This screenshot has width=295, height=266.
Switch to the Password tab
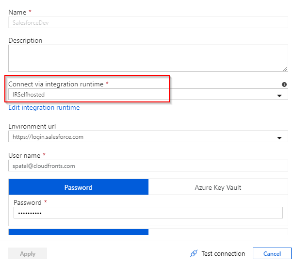79,187
